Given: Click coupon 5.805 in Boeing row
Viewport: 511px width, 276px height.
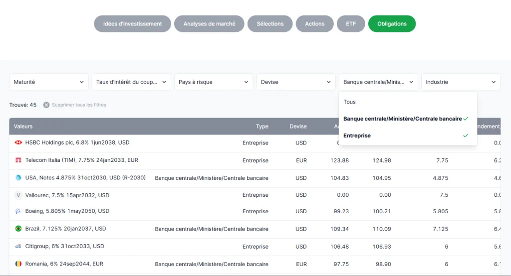Looking at the screenshot, I should [440, 211].
